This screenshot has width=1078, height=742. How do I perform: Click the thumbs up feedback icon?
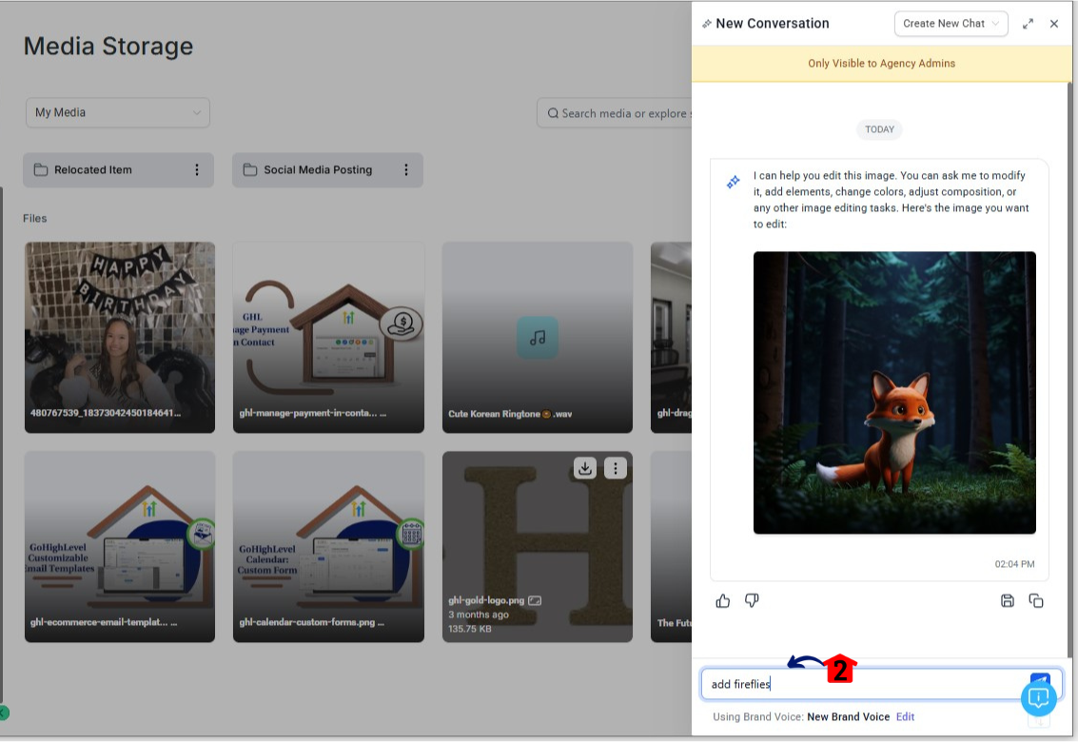[x=723, y=600]
